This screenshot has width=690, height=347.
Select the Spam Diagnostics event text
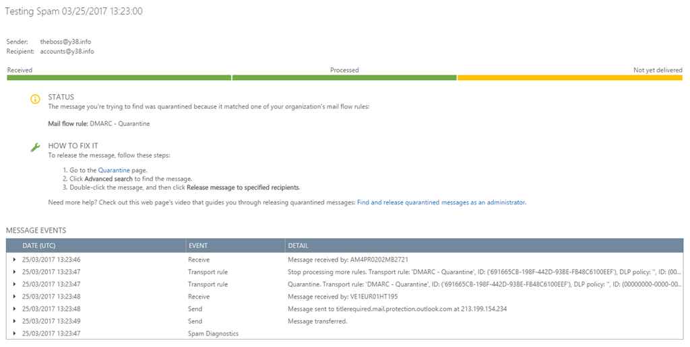tap(213, 334)
